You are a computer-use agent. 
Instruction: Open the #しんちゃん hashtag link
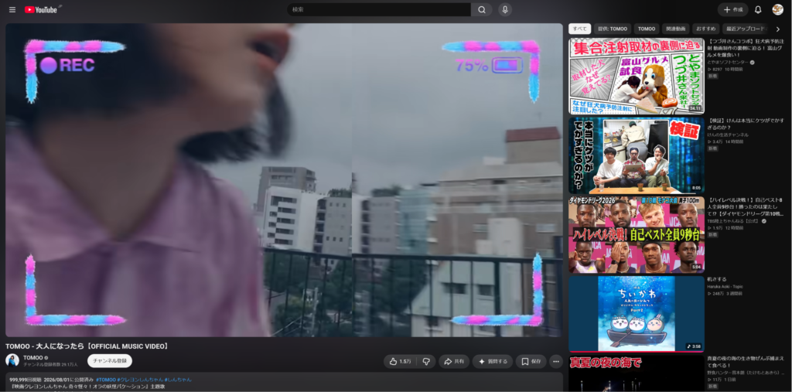178,380
